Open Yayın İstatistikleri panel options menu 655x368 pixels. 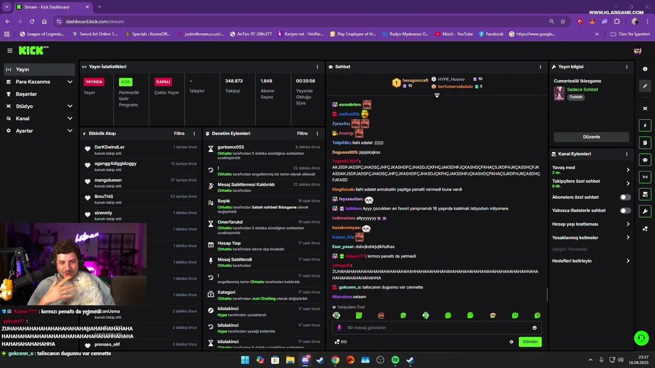tap(317, 66)
